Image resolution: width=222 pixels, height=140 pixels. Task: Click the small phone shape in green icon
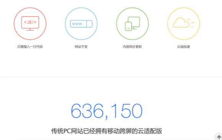click(128, 26)
